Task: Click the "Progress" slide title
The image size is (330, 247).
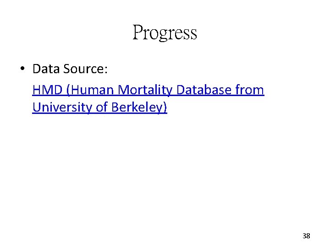Action: (x=165, y=33)
